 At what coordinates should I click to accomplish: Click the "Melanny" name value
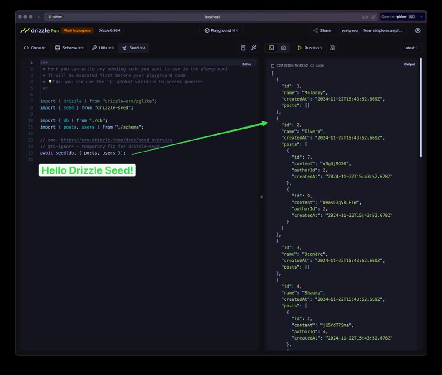[314, 93]
